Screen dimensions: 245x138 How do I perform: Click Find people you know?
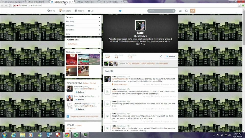(x=77, y=117)
